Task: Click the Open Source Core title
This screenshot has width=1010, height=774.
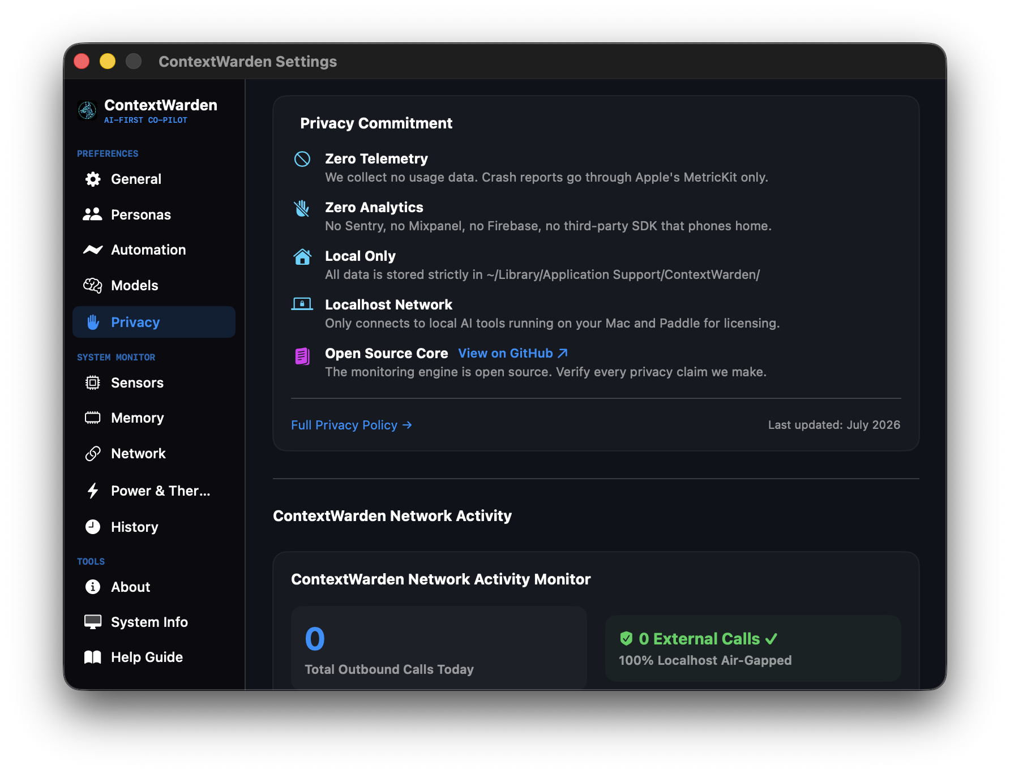Action: pyautogui.click(x=387, y=354)
